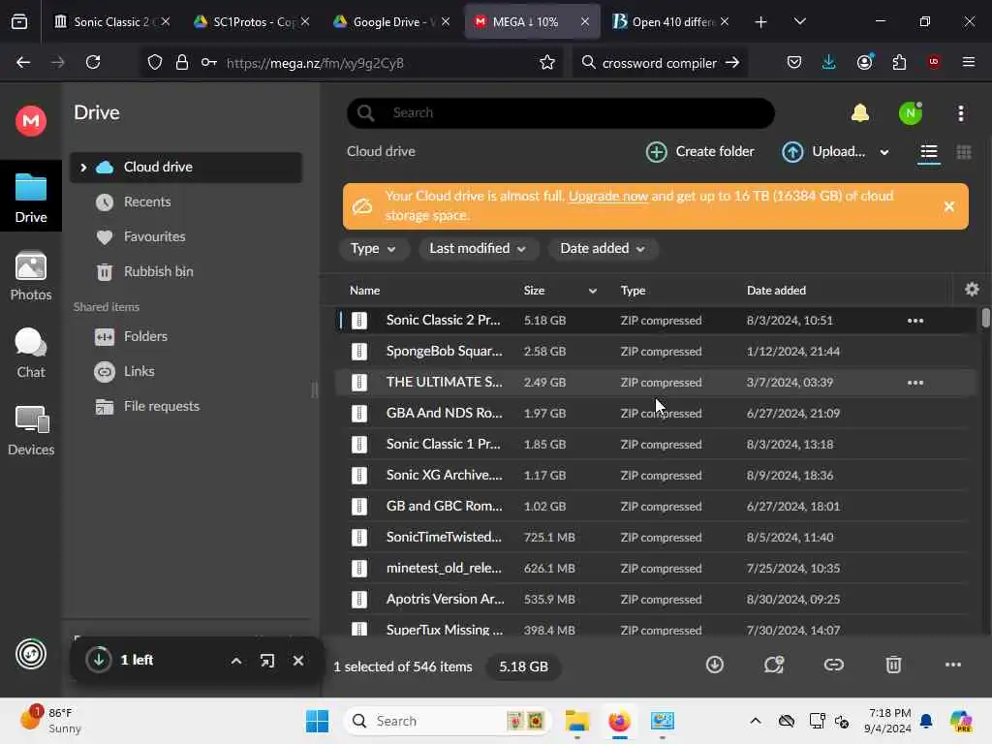Open the Type filter dropdown
Screen dimensions: 992x744
click(373, 249)
